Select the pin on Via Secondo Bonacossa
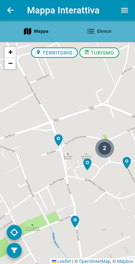 pos(127,163)
